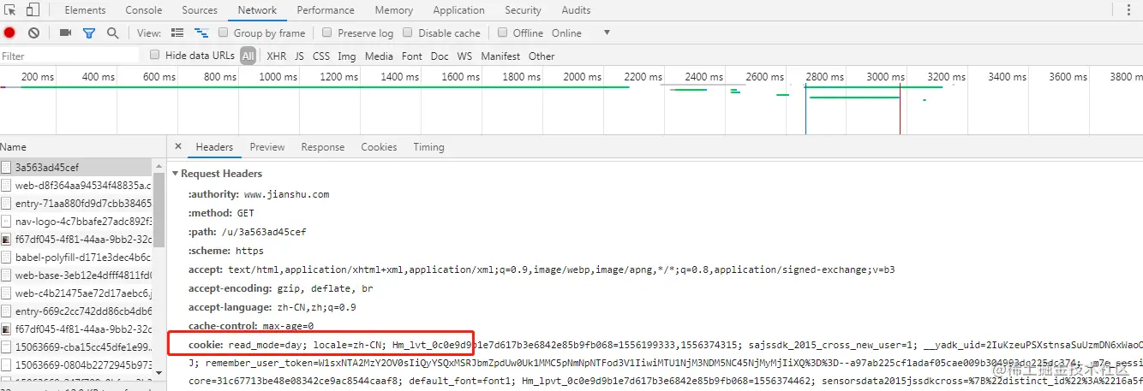Open the Timing detail tab

pyautogui.click(x=428, y=147)
